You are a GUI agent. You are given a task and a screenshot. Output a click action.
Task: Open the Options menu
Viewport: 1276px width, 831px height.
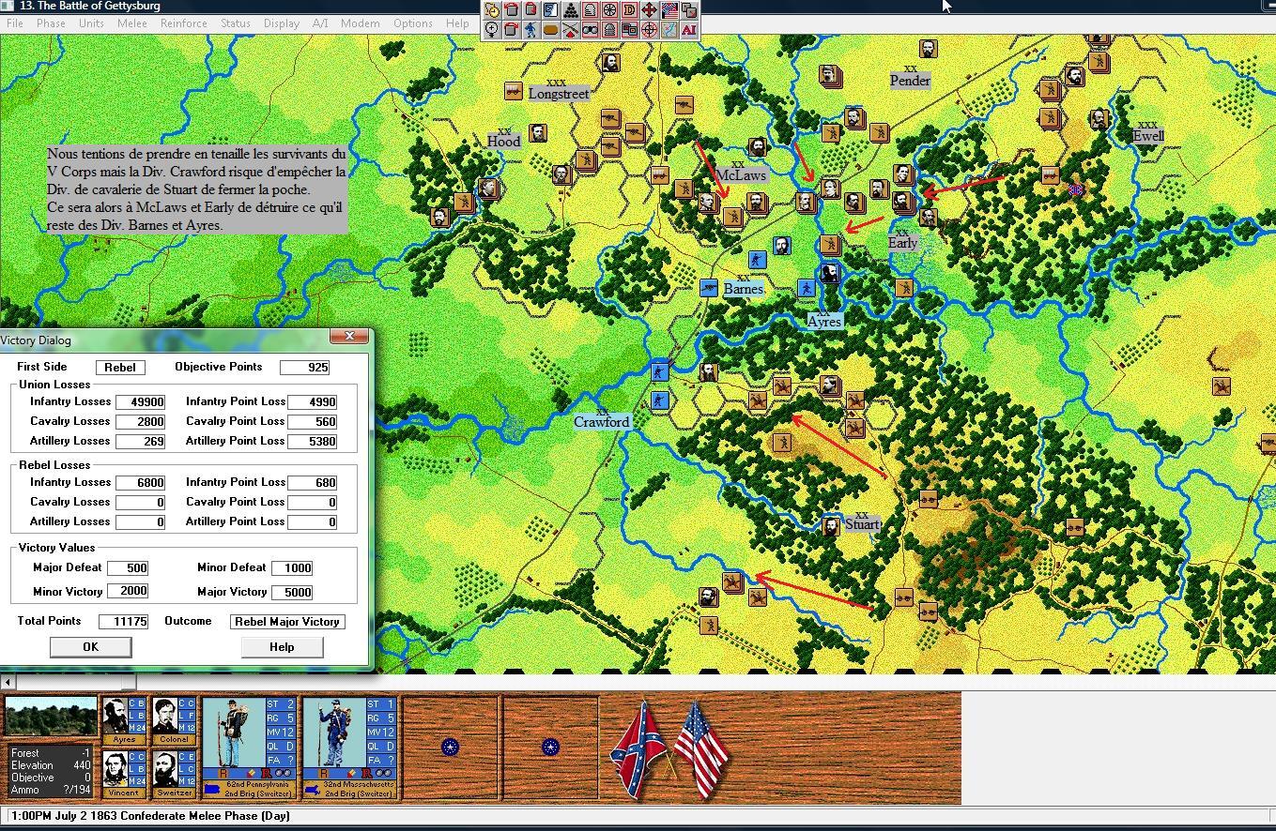(412, 23)
